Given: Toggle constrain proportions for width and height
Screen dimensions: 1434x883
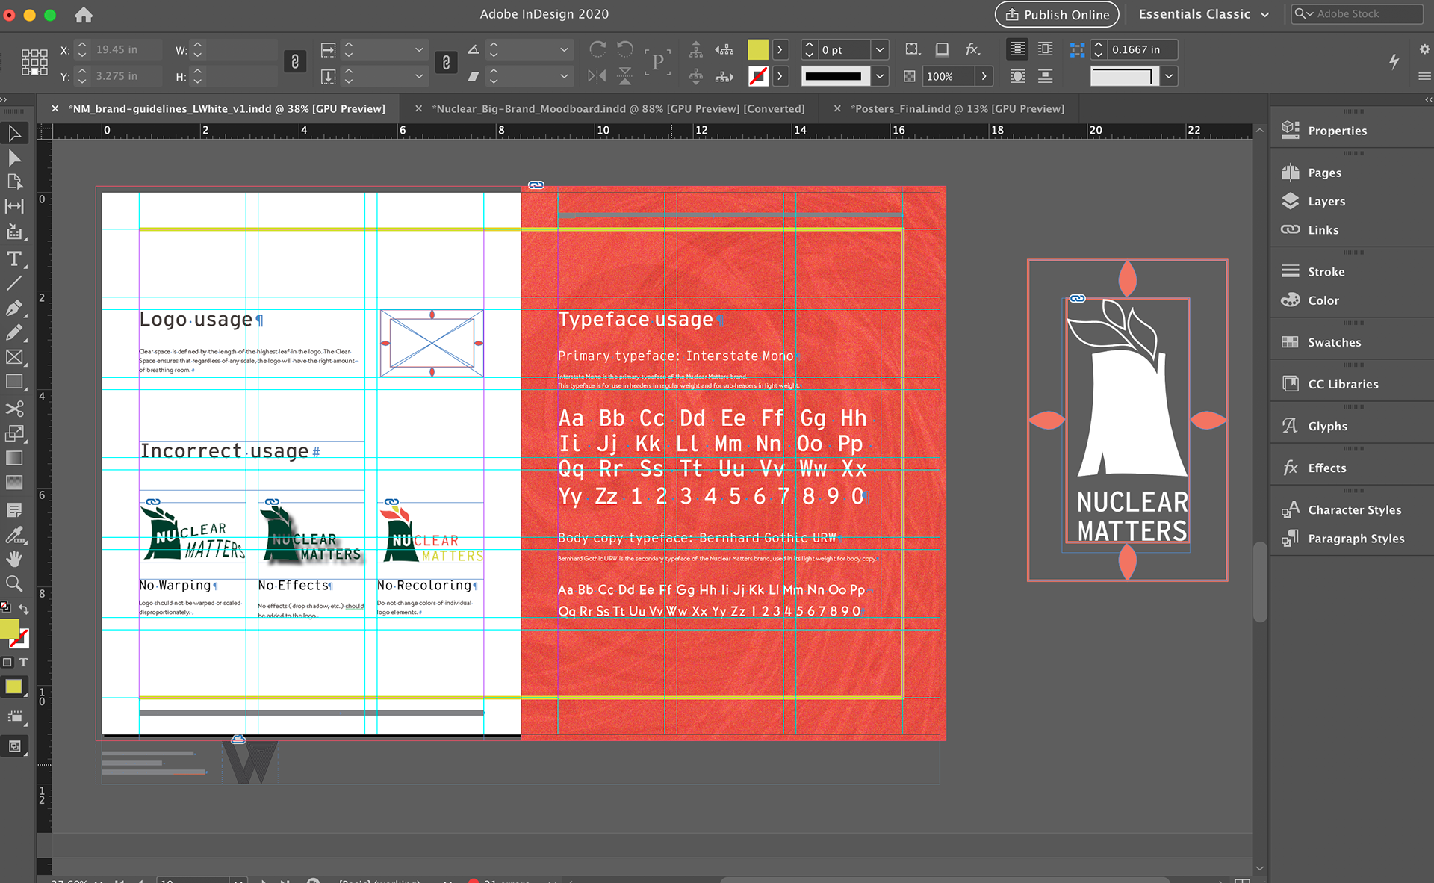Looking at the screenshot, I should [295, 62].
